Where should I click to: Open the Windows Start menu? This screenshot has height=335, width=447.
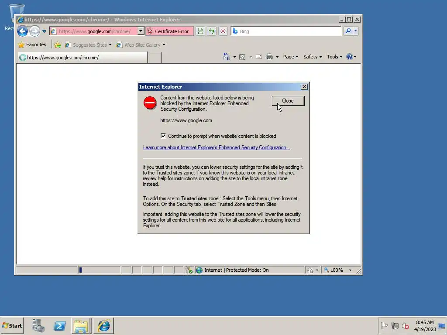click(x=12, y=325)
